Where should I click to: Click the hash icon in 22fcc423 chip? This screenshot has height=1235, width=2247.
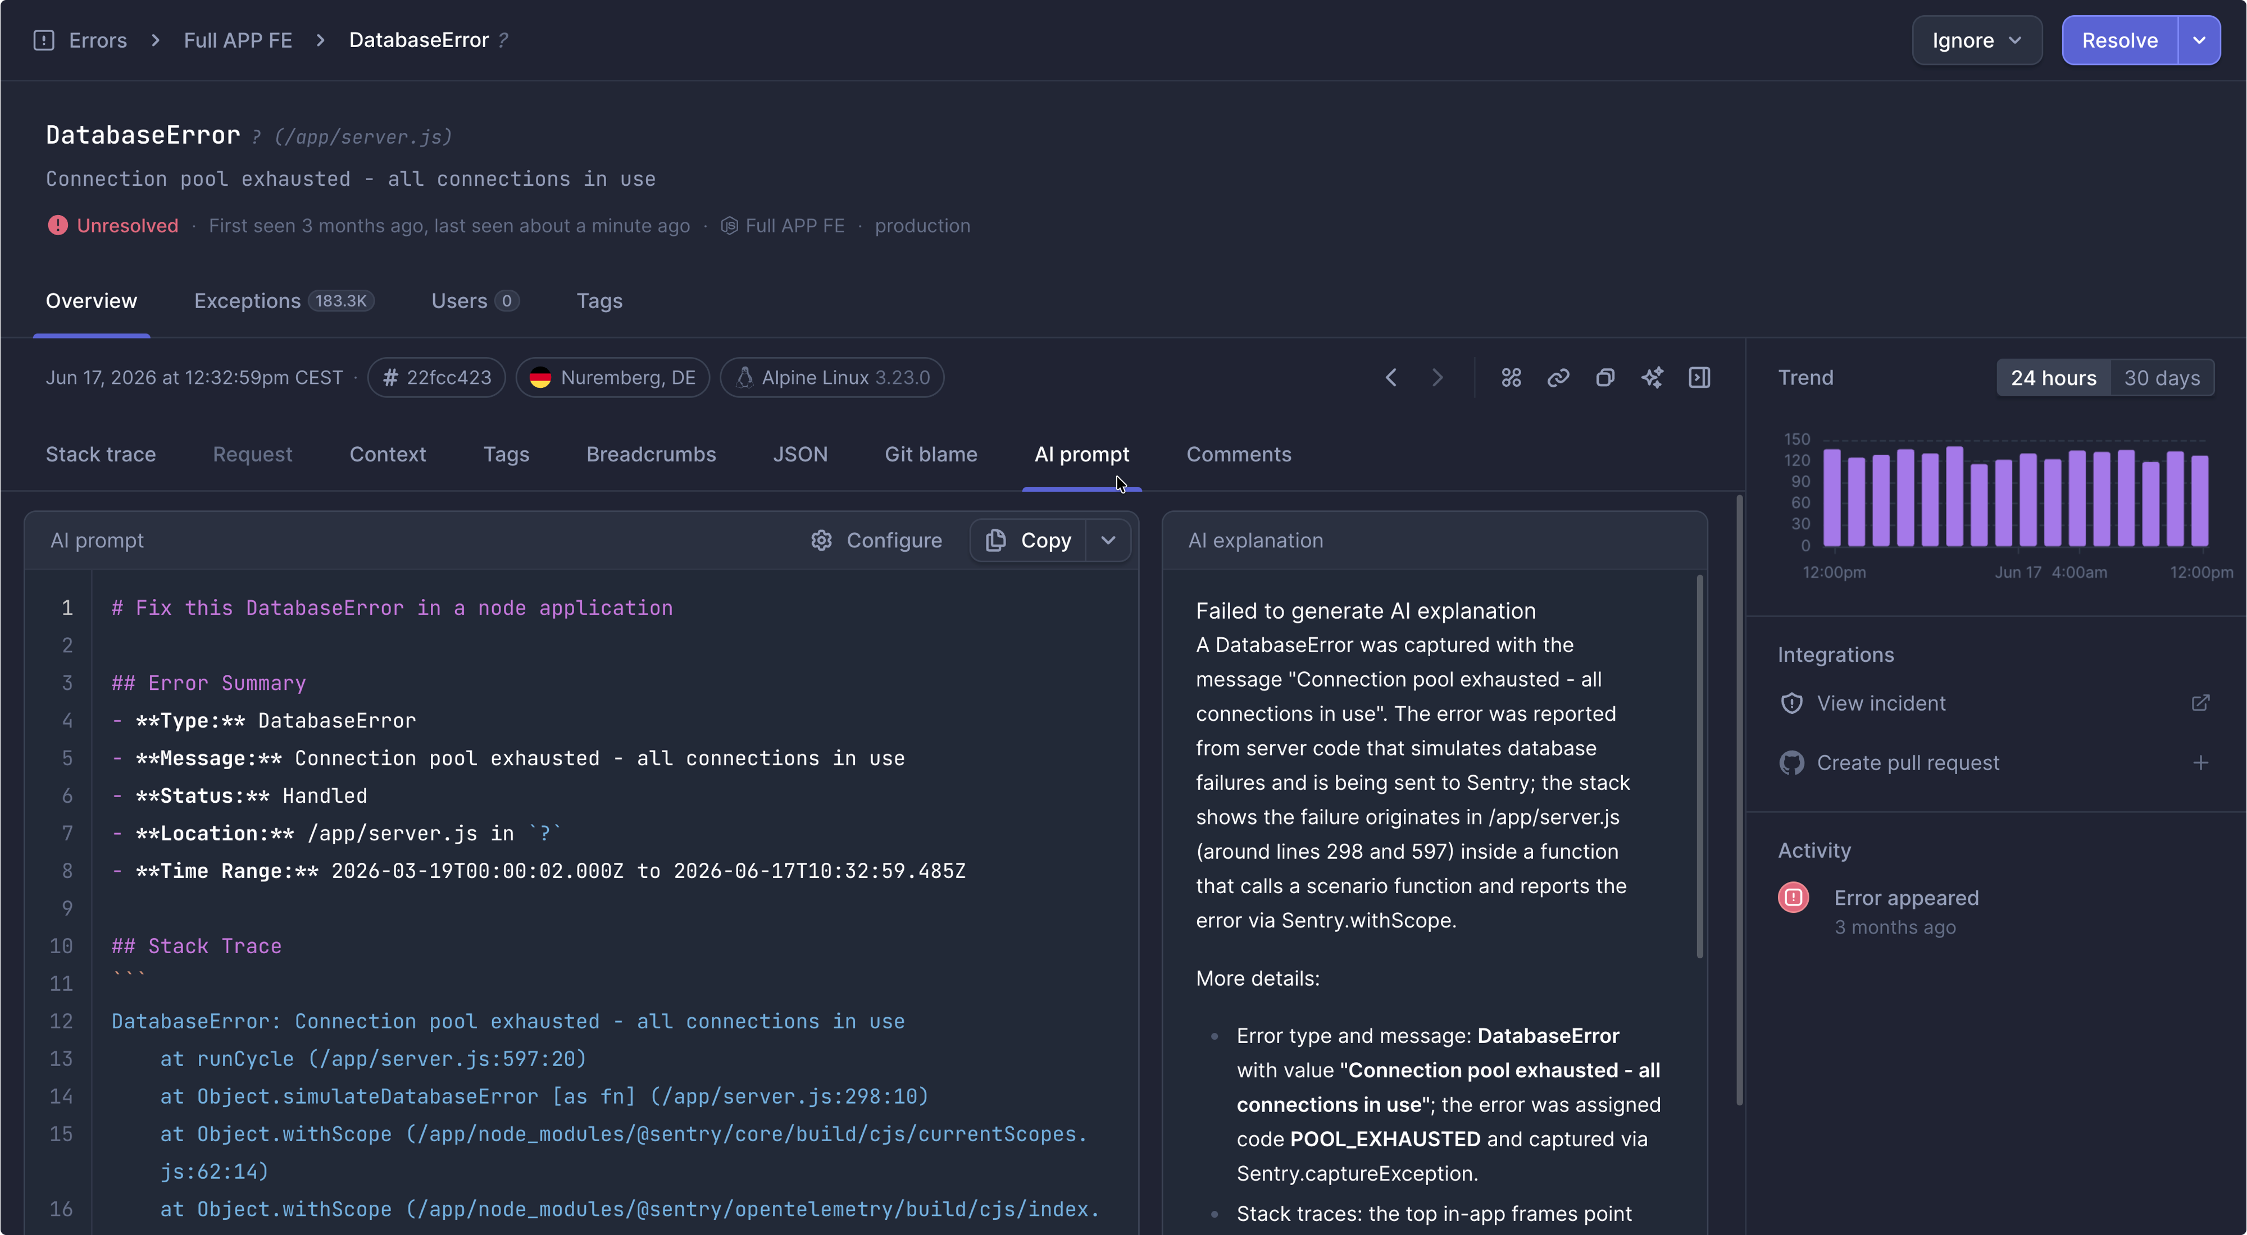390,377
